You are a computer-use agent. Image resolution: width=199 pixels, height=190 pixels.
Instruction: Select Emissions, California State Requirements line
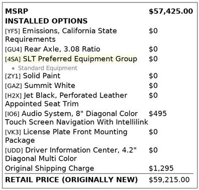[x=61, y=35]
